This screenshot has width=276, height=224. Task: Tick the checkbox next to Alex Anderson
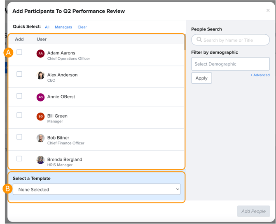pyautogui.click(x=19, y=74)
